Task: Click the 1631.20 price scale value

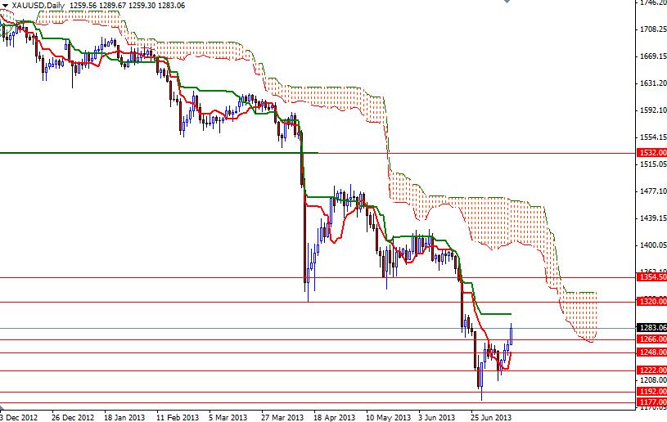Action: (x=653, y=83)
